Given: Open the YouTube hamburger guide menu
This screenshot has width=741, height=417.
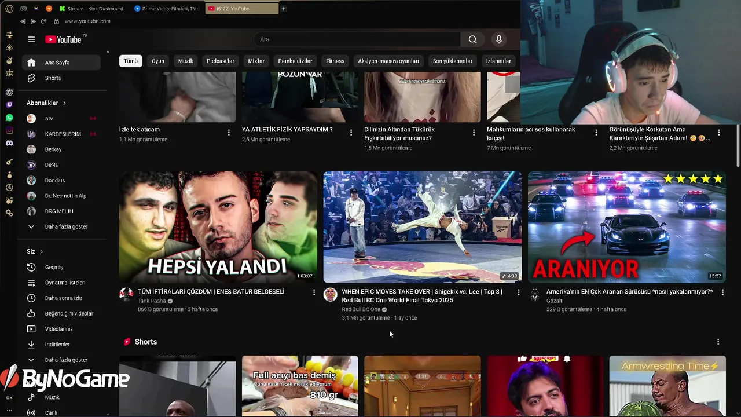Looking at the screenshot, I should click(x=31, y=39).
